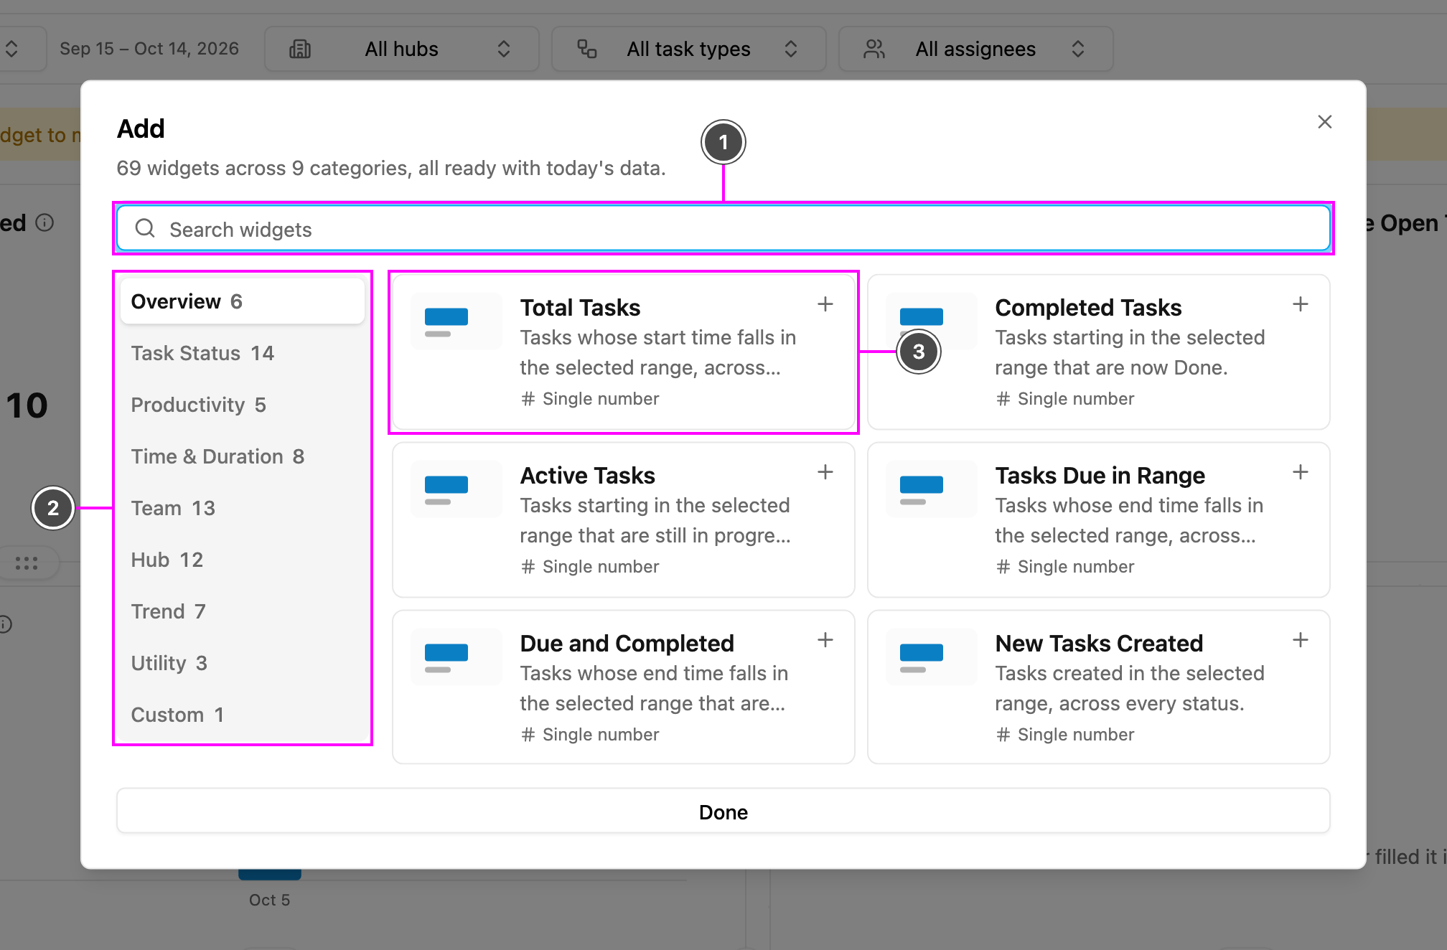This screenshot has width=1447, height=950.
Task: Select the Team category
Action: coord(243,508)
